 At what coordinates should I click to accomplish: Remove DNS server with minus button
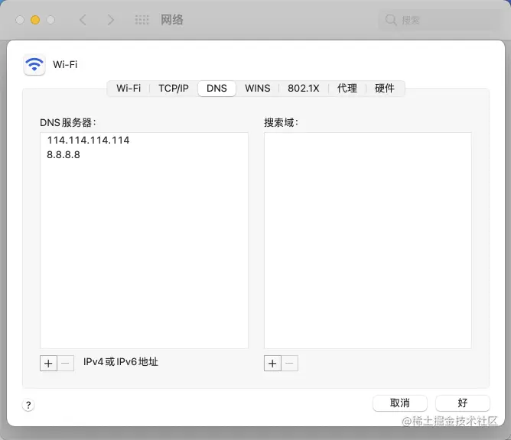click(x=66, y=363)
